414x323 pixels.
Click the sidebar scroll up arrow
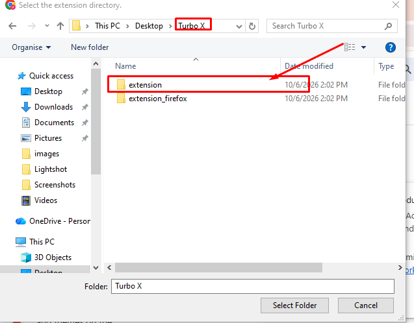click(x=96, y=64)
